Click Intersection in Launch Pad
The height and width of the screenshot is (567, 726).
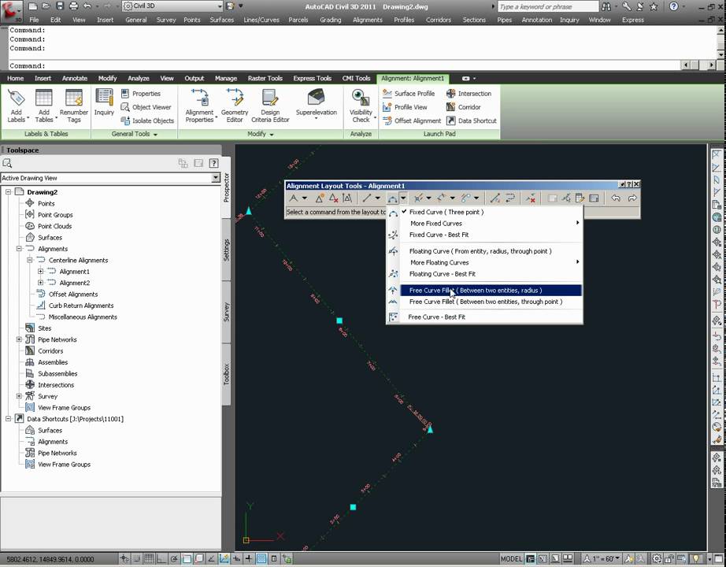click(x=469, y=94)
